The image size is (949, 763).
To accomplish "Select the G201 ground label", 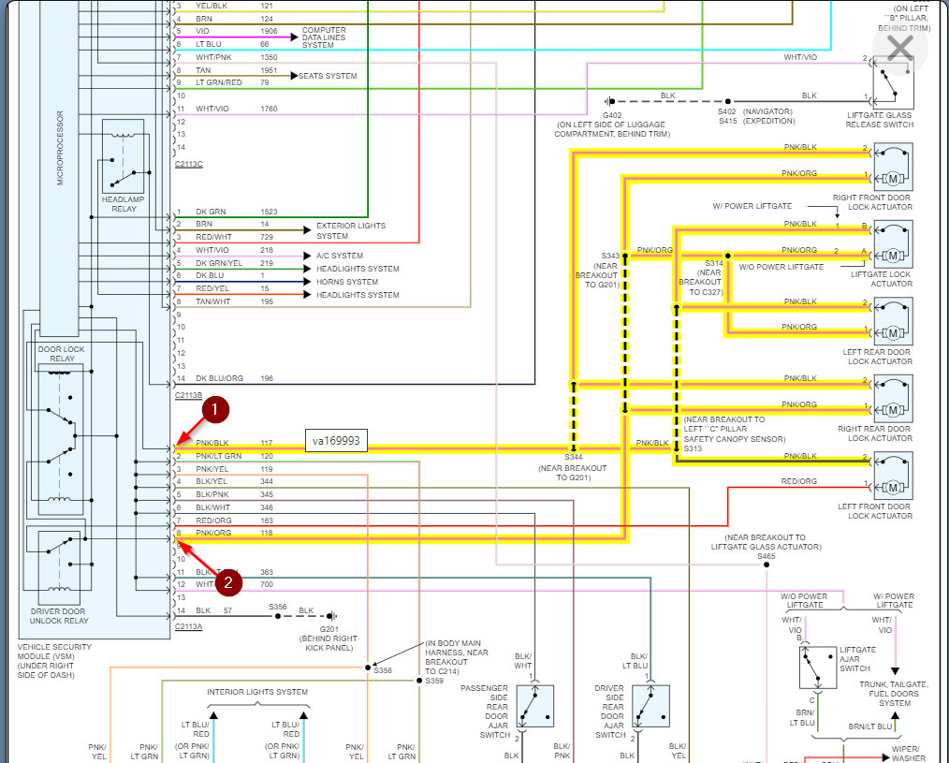I will click(329, 629).
